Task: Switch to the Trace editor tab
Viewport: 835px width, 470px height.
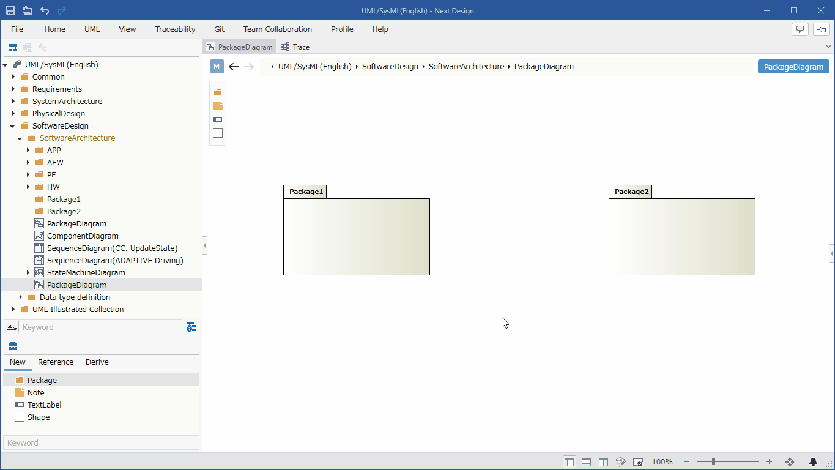Action: pyautogui.click(x=295, y=47)
